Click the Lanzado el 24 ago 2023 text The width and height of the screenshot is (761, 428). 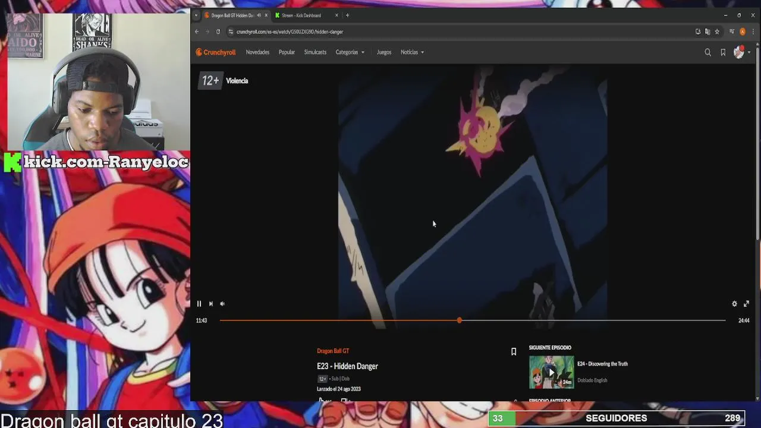(339, 389)
